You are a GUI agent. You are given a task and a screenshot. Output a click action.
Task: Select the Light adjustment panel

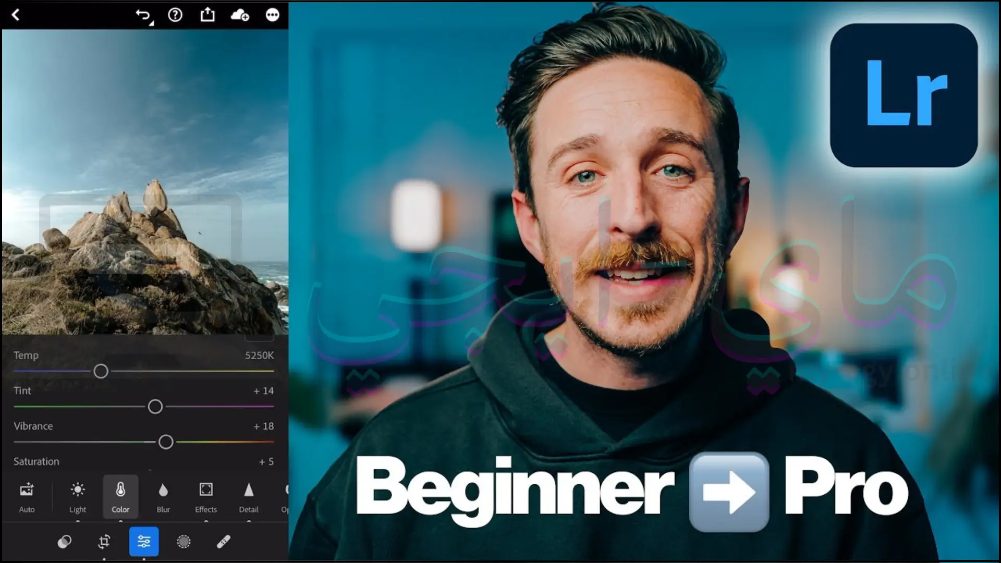click(77, 495)
